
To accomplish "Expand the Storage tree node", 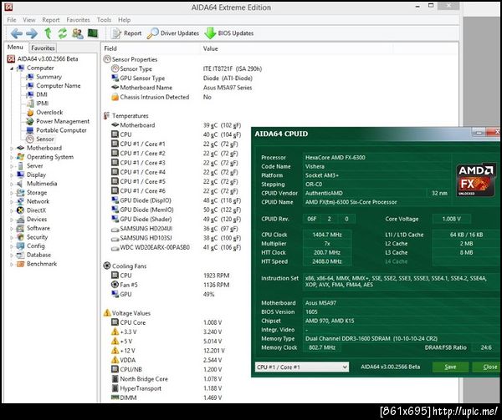I will [12, 192].
